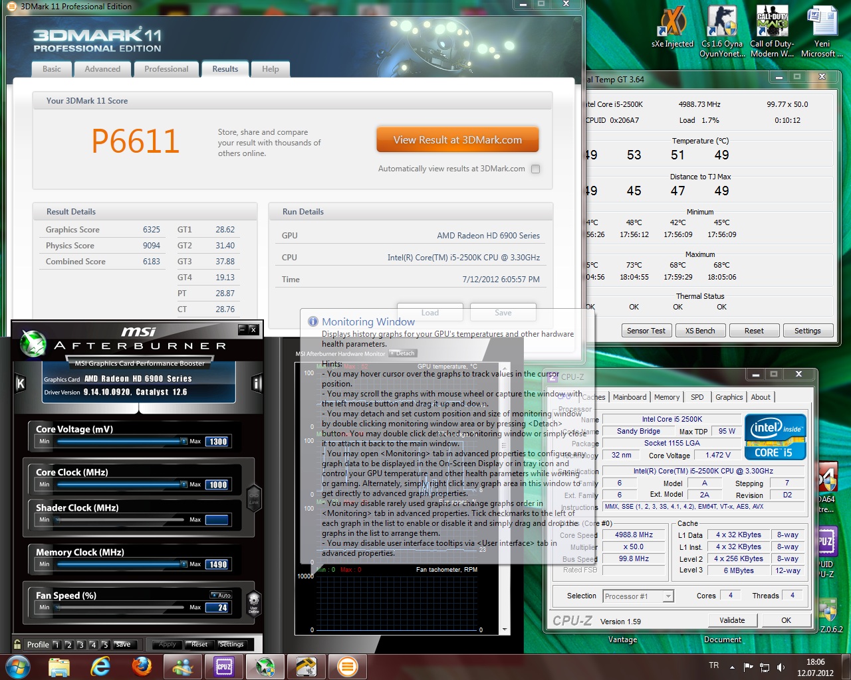This screenshot has width=851, height=680.
Task: Click the Core Voltage 1300 value field
Action: [x=217, y=442]
